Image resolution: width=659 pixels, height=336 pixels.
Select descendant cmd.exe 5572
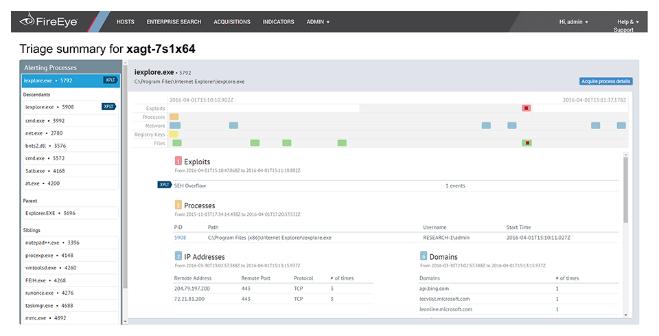pyautogui.click(x=71, y=158)
